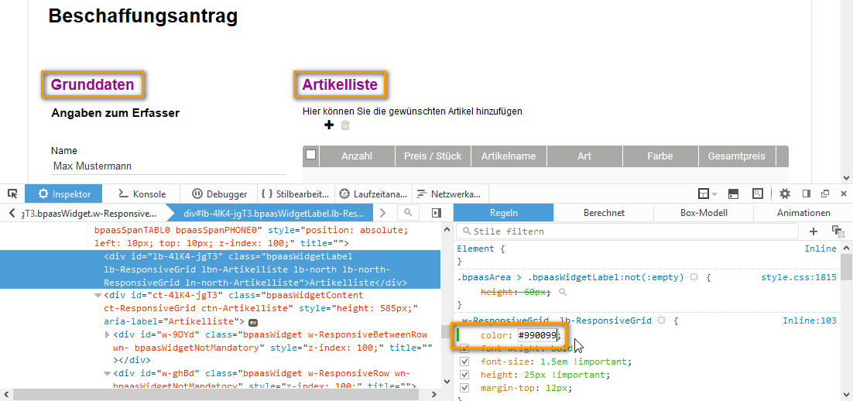Disable the font-size 1.5em property checkbox
This screenshot has width=853, height=401.
[x=464, y=362]
